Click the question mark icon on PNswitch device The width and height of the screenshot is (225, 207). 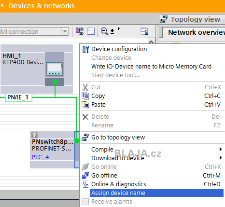point(34,135)
